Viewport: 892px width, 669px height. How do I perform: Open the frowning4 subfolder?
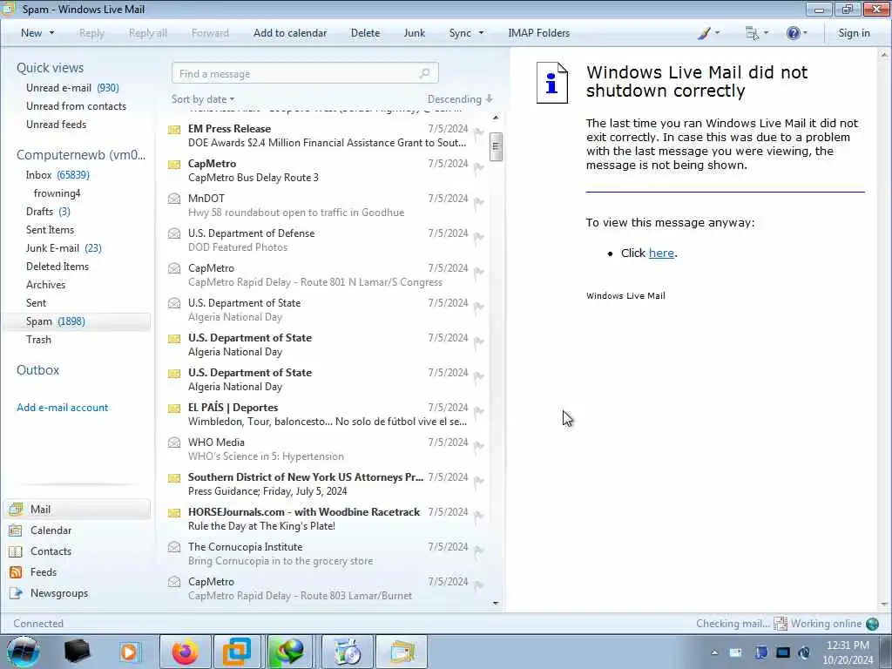(x=57, y=193)
